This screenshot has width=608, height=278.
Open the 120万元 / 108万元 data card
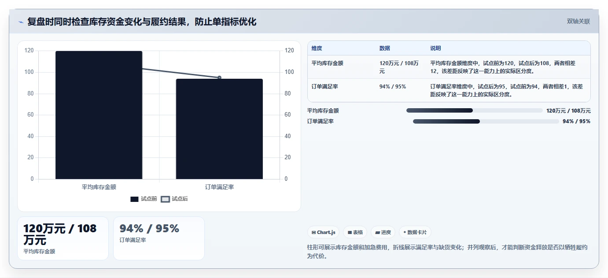[x=63, y=238]
